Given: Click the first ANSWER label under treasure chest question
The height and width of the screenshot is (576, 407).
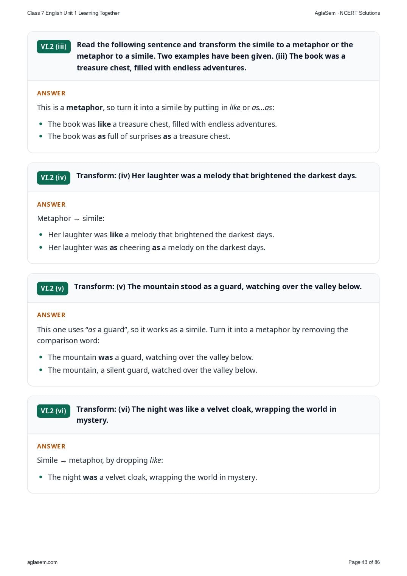Looking at the screenshot, I should click(51, 93).
